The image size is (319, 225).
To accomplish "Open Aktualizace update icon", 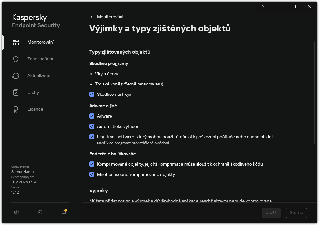I will (16, 76).
